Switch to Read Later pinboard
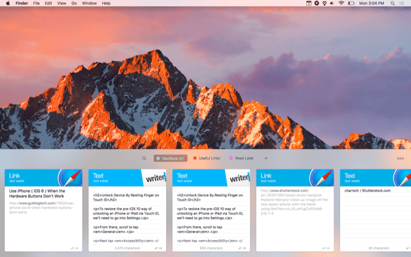Screen dimensions: 411x257 click(241, 158)
